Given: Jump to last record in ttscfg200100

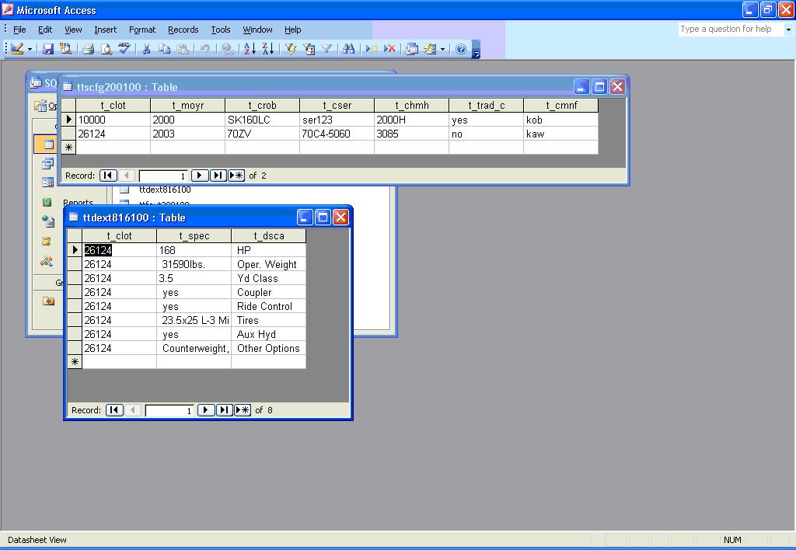Looking at the screenshot, I should (x=218, y=176).
